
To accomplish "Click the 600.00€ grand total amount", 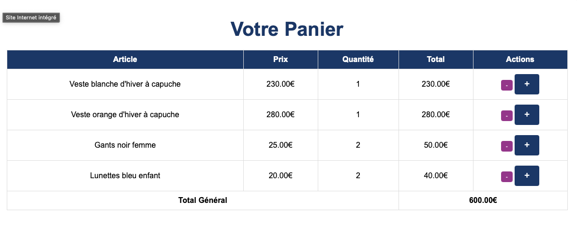I will pos(483,200).
